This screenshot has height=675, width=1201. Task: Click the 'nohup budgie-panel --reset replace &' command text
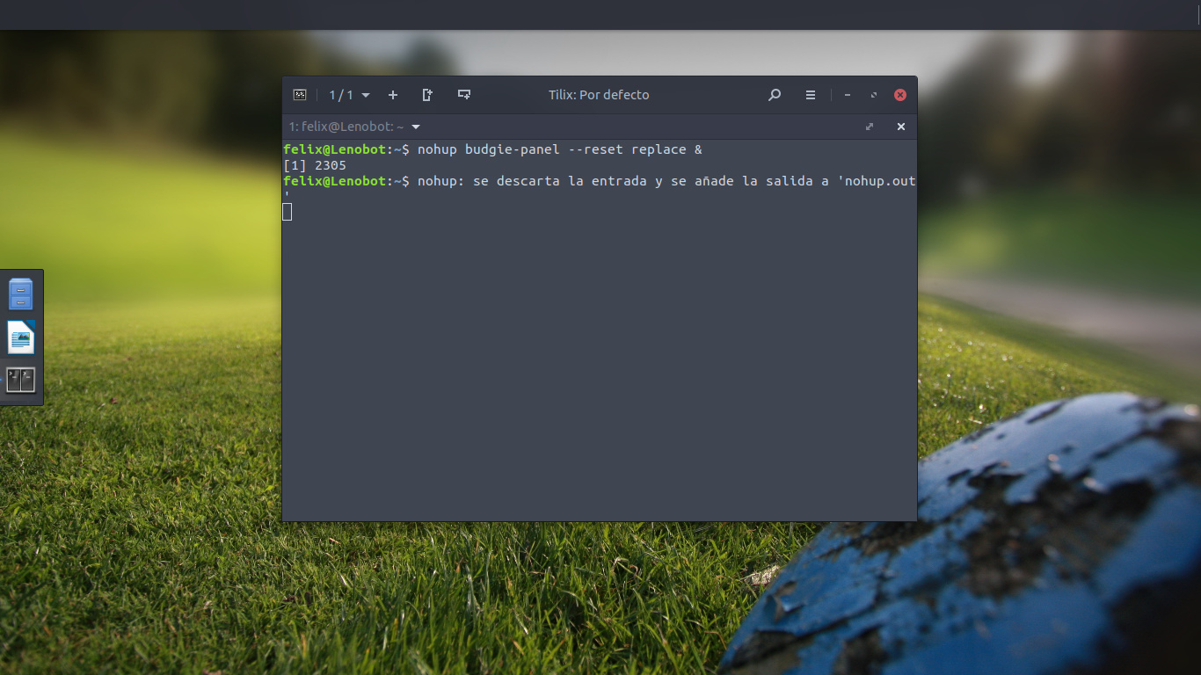(x=560, y=149)
